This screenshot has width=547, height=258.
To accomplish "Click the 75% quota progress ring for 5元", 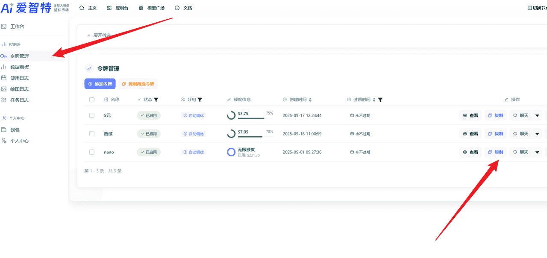I will pyautogui.click(x=230, y=114).
